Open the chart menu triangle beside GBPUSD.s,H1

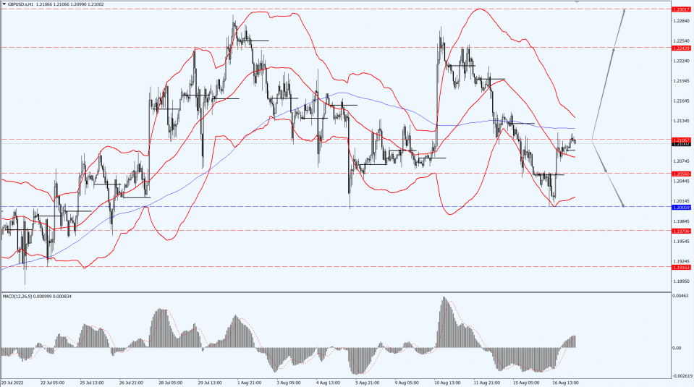pos(4,4)
